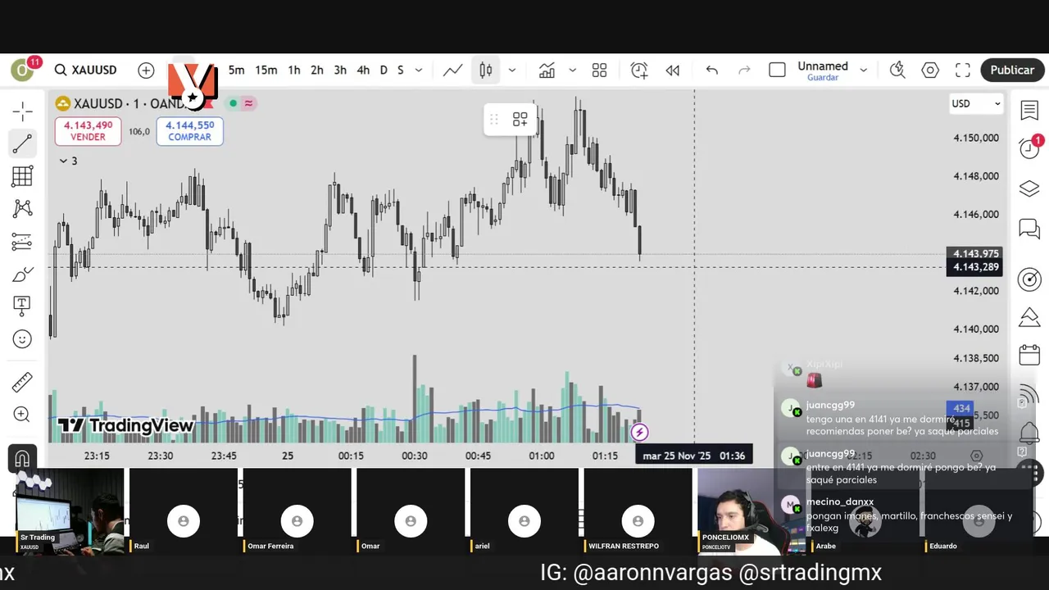The image size is (1049, 590).
Task: Open chart settings hexagon icon
Action: pos(930,70)
